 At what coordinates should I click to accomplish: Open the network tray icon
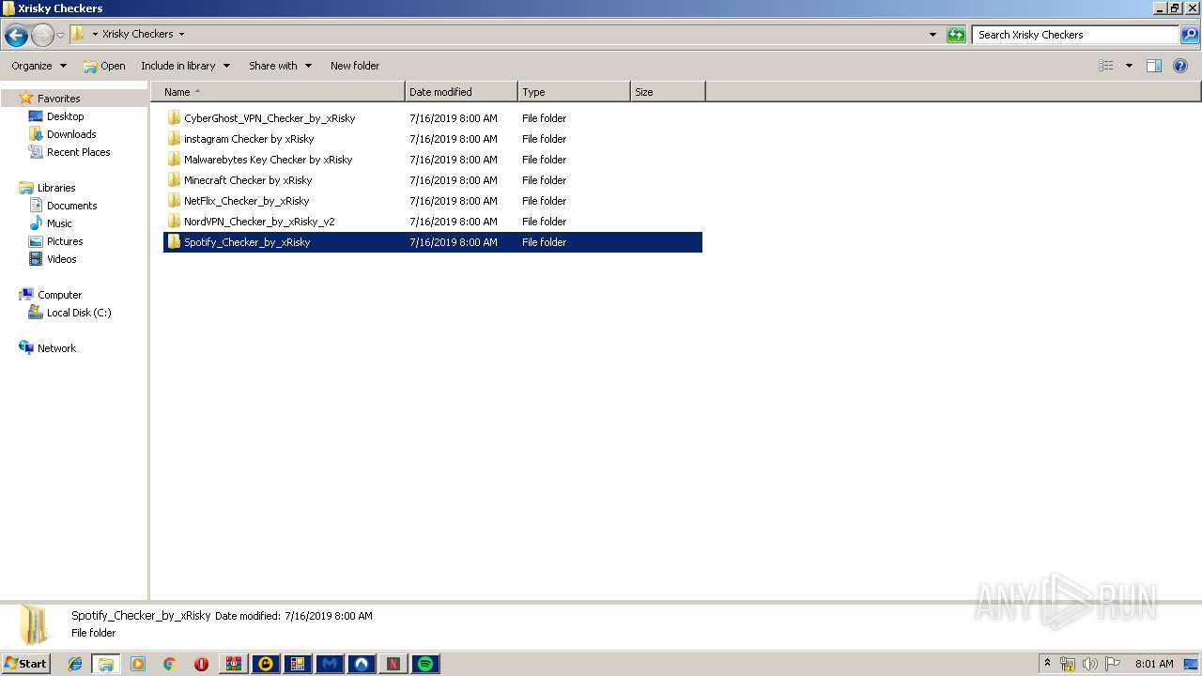[x=1068, y=664]
